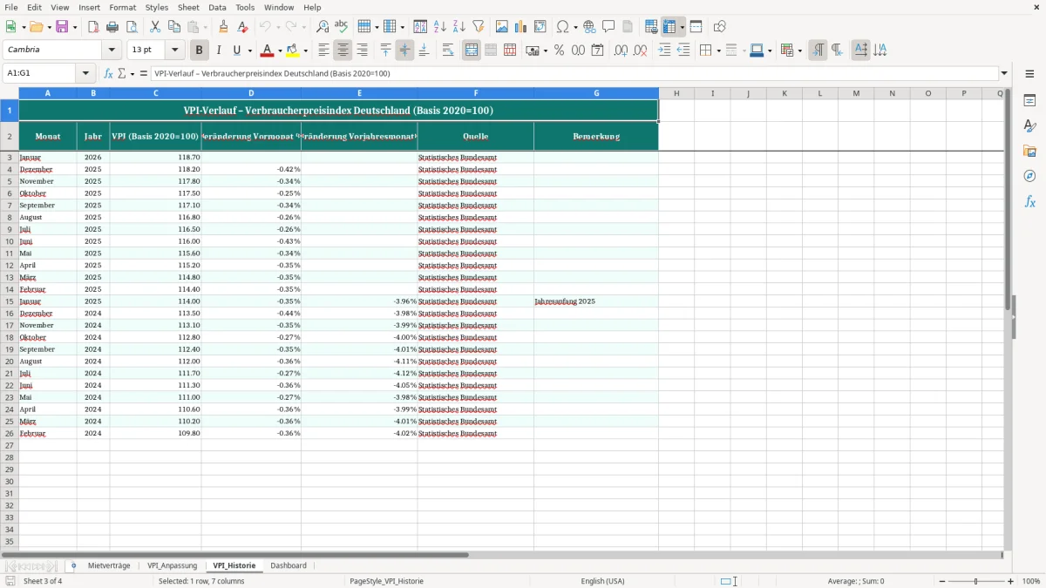
Task: Expand the background color palette arrow
Action: tap(306, 51)
